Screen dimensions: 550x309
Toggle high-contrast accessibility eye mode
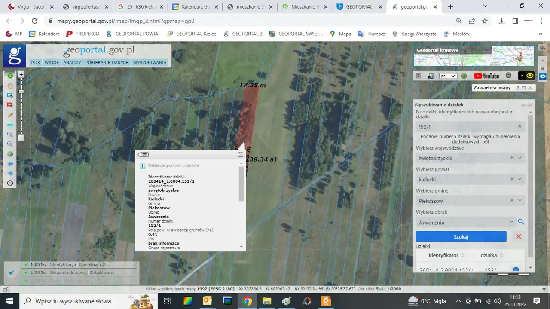tap(526, 76)
